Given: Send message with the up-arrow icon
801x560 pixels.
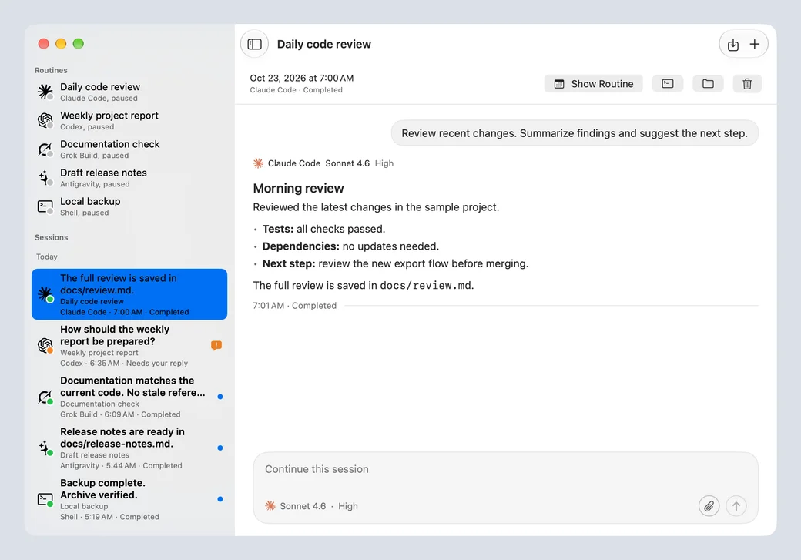Looking at the screenshot, I should [x=736, y=506].
